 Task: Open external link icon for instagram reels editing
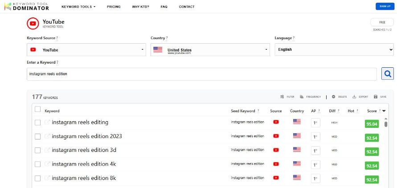pyautogui.click(x=47, y=122)
